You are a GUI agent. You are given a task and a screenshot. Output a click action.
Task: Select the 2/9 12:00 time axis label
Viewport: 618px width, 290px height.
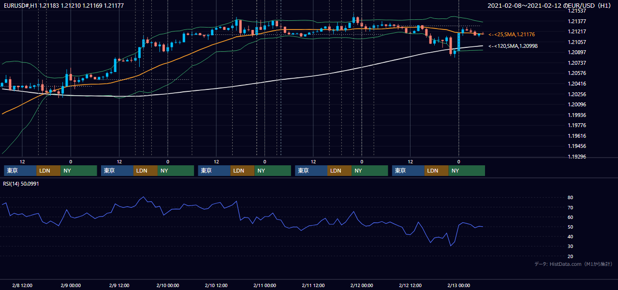click(x=119, y=285)
